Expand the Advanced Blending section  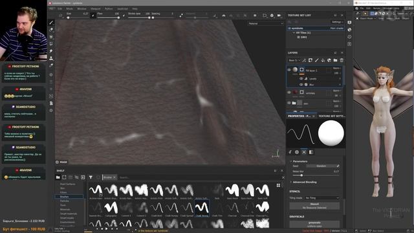click(x=291, y=182)
